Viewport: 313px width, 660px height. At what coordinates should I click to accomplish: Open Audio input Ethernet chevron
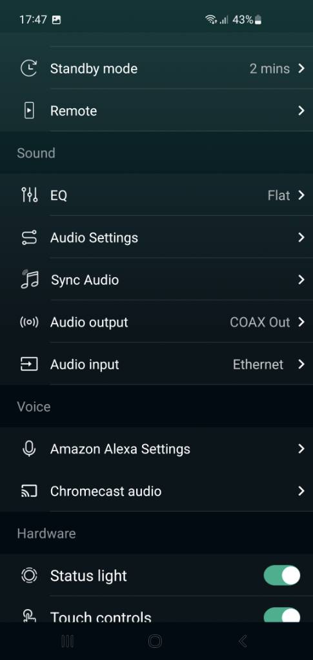[301, 365]
